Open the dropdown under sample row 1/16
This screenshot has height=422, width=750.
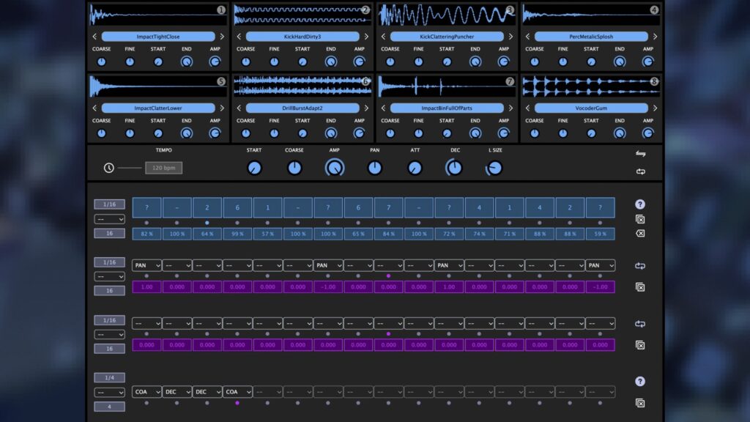coord(110,219)
